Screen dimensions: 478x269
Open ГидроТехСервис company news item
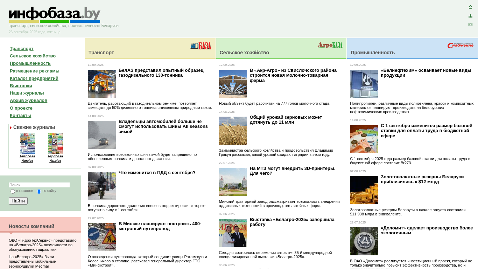point(43,245)
